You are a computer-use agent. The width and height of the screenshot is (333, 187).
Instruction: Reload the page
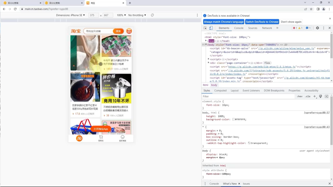(x=15, y=9)
